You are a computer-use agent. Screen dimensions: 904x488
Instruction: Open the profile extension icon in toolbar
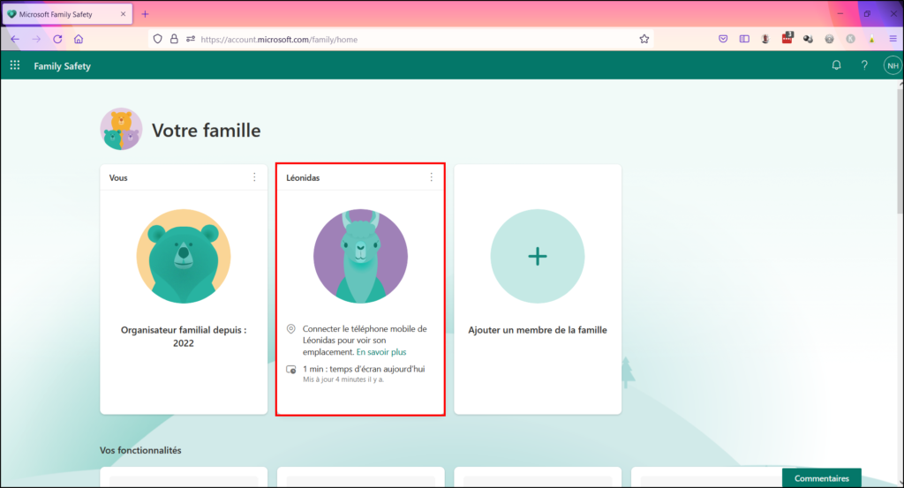point(765,39)
